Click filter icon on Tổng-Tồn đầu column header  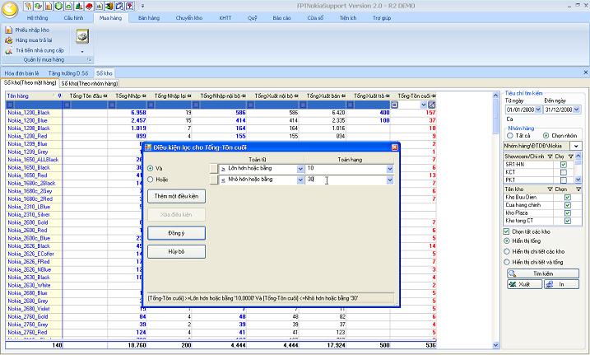105,96
